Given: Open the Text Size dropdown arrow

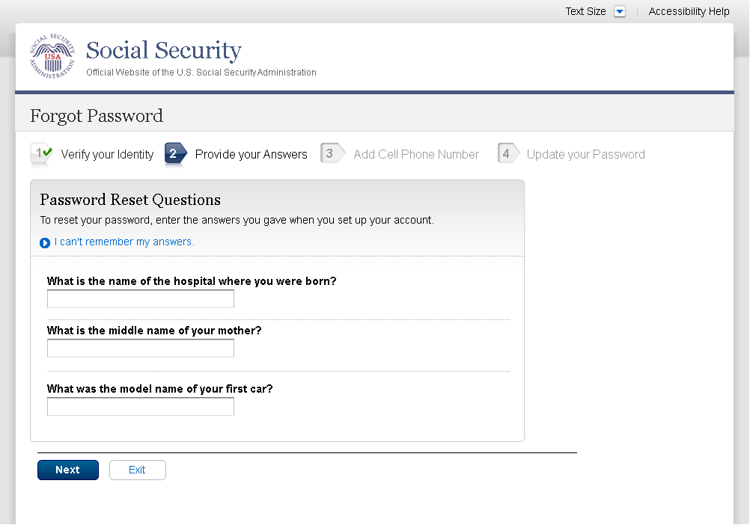Looking at the screenshot, I should [619, 11].
